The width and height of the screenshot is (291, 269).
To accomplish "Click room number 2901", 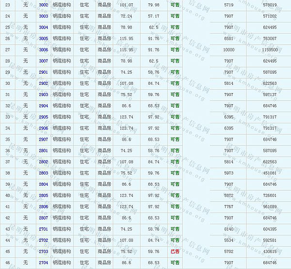I will 43,72.
